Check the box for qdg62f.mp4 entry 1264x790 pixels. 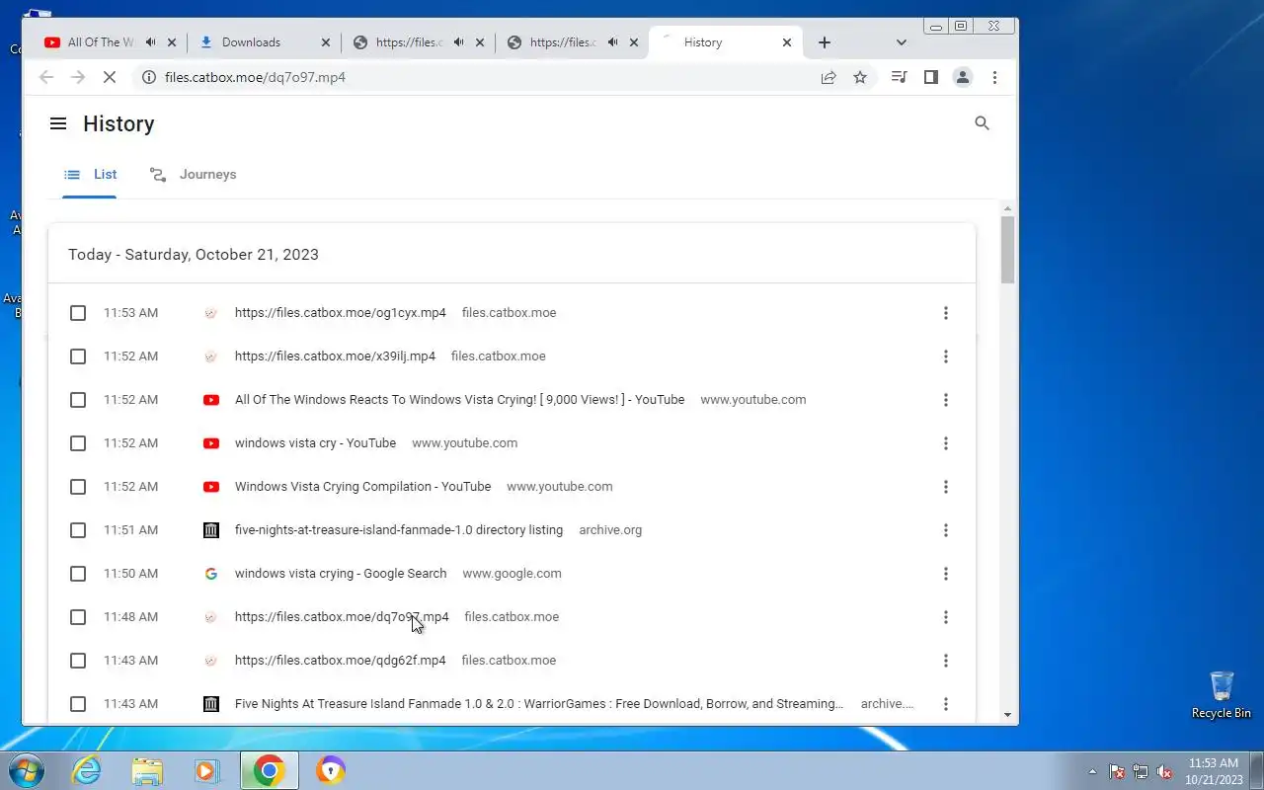pyautogui.click(x=78, y=661)
